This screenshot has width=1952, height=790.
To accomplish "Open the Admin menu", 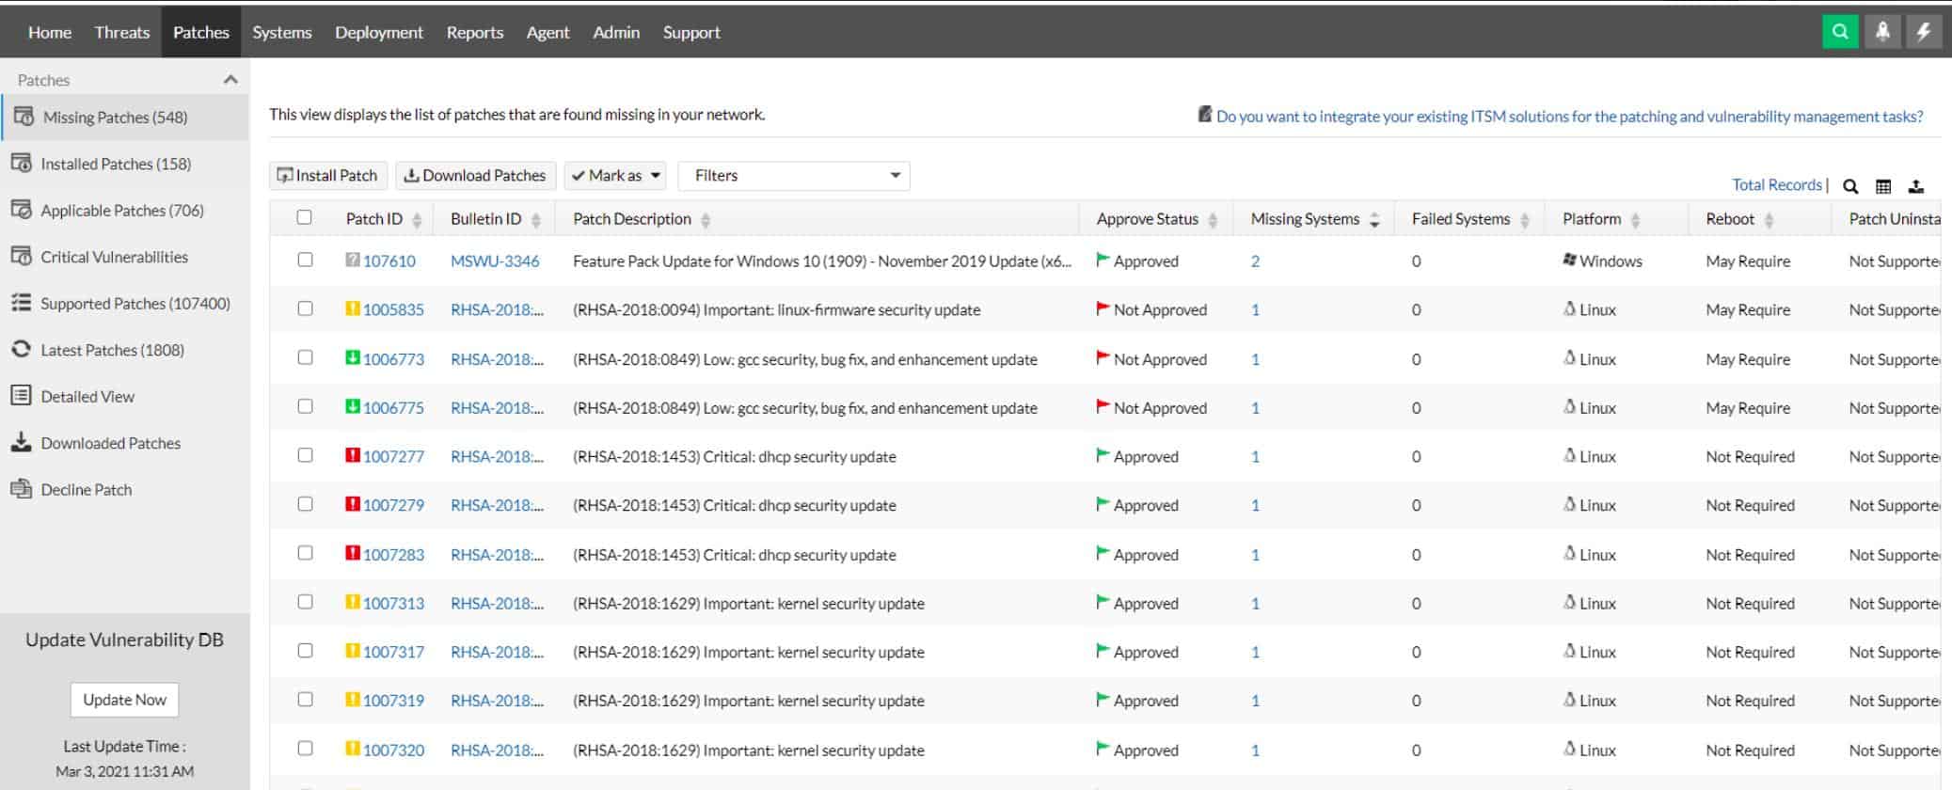I will tap(616, 32).
